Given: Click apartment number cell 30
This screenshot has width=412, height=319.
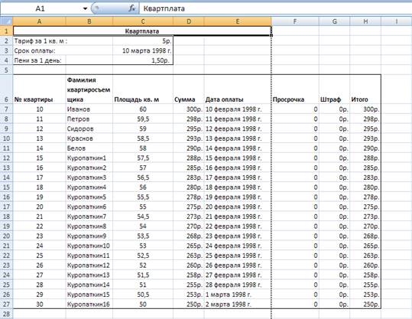Looking at the screenshot, I should click(x=40, y=304).
